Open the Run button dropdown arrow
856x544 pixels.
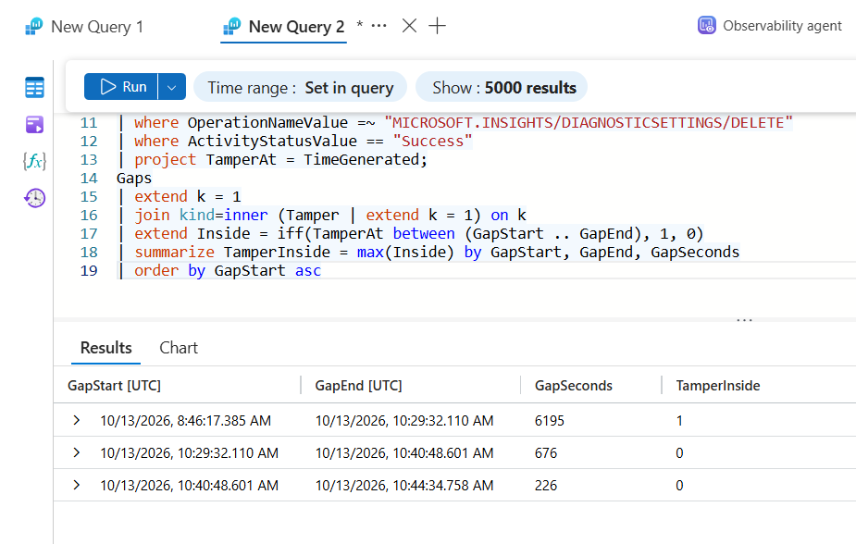pos(172,87)
